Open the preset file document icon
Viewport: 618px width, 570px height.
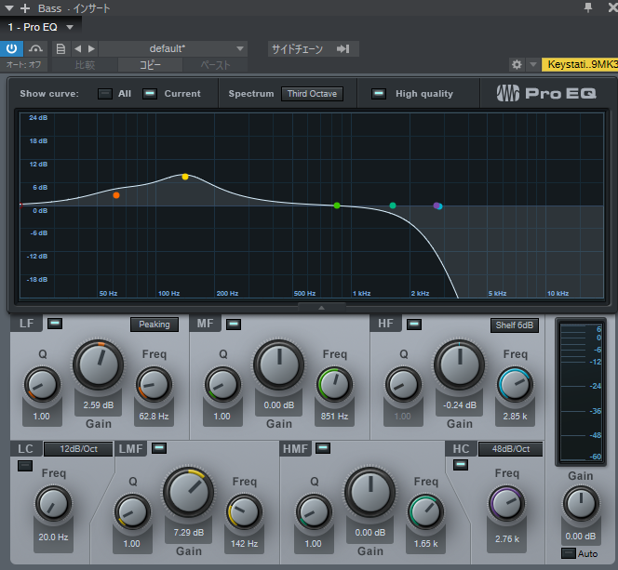tap(60, 48)
